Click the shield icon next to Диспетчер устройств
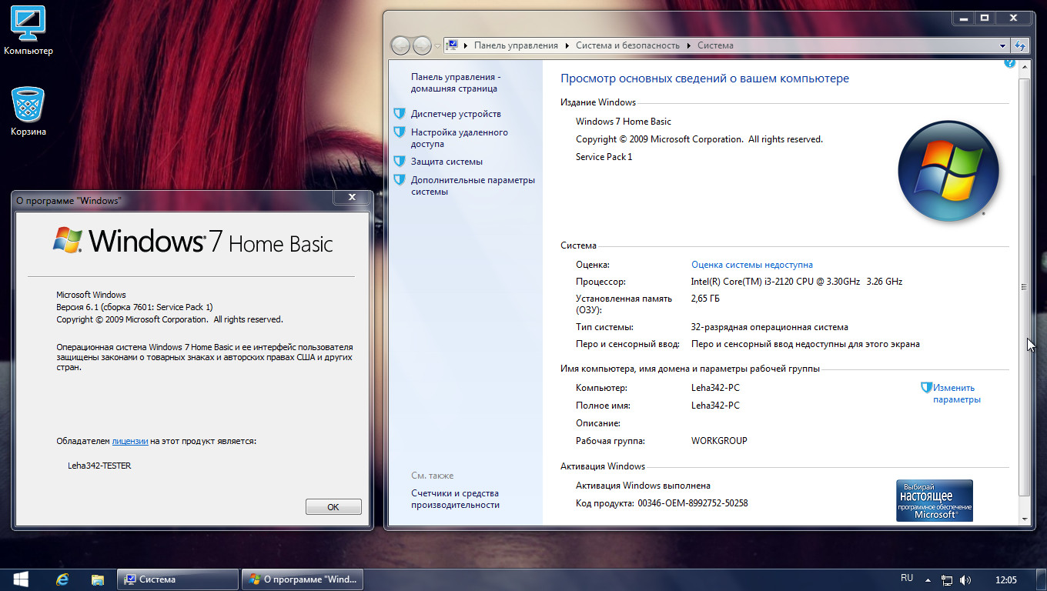This screenshot has height=591, width=1047. 399,114
